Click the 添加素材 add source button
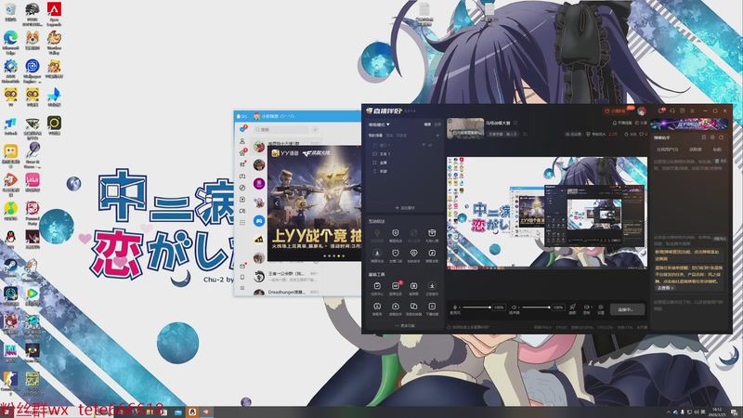The height and width of the screenshot is (418, 743). coord(405,207)
